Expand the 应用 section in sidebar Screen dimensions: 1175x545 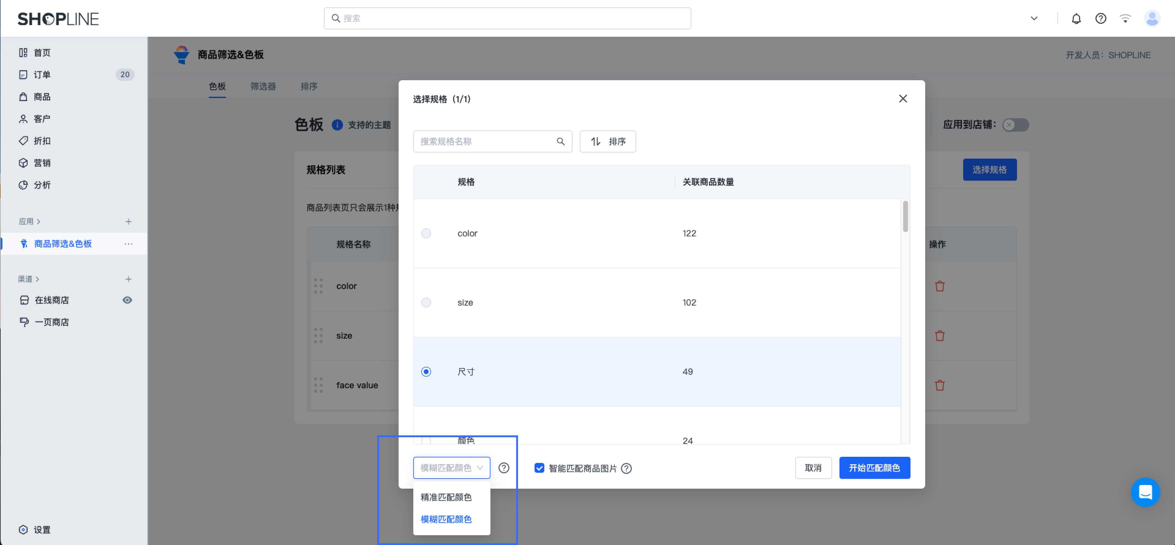(29, 221)
